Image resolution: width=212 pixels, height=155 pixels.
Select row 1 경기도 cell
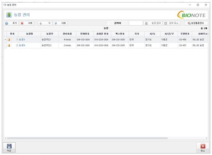coord(152,40)
